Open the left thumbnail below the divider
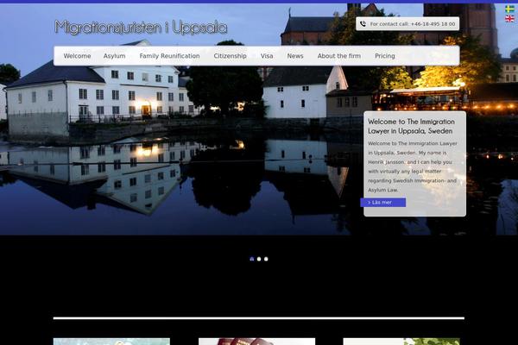This screenshot has width=518, height=345. coord(111,342)
